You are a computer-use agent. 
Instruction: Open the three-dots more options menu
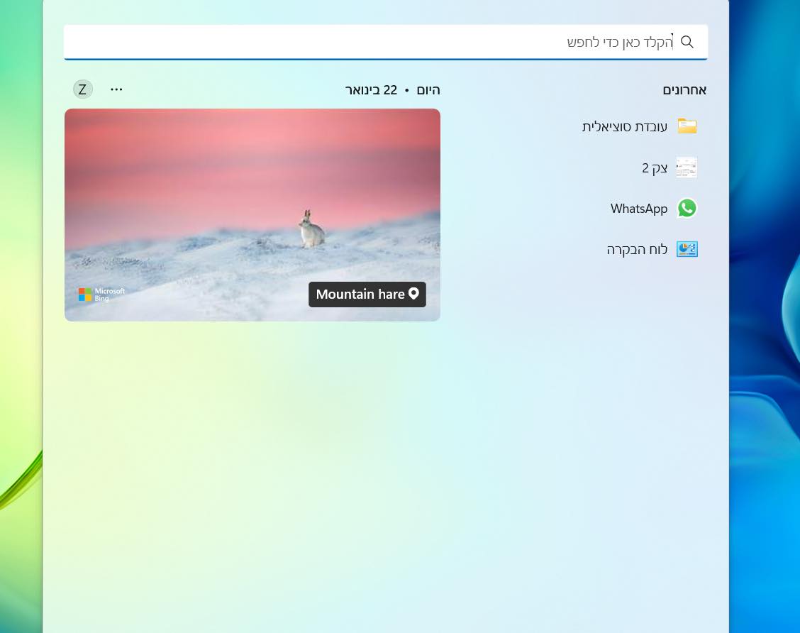[x=116, y=89]
